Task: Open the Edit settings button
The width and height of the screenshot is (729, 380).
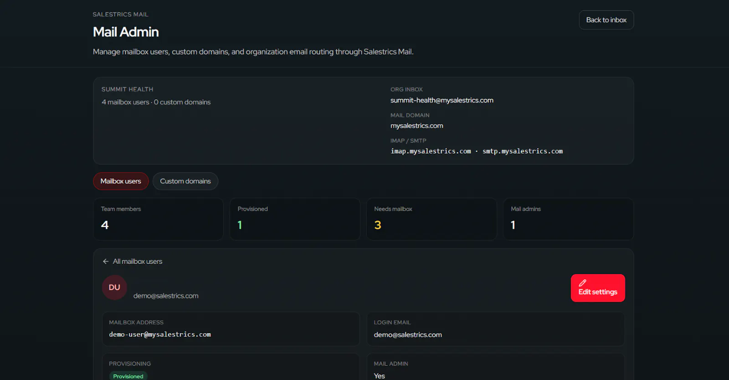Action: click(x=598, y=288)
